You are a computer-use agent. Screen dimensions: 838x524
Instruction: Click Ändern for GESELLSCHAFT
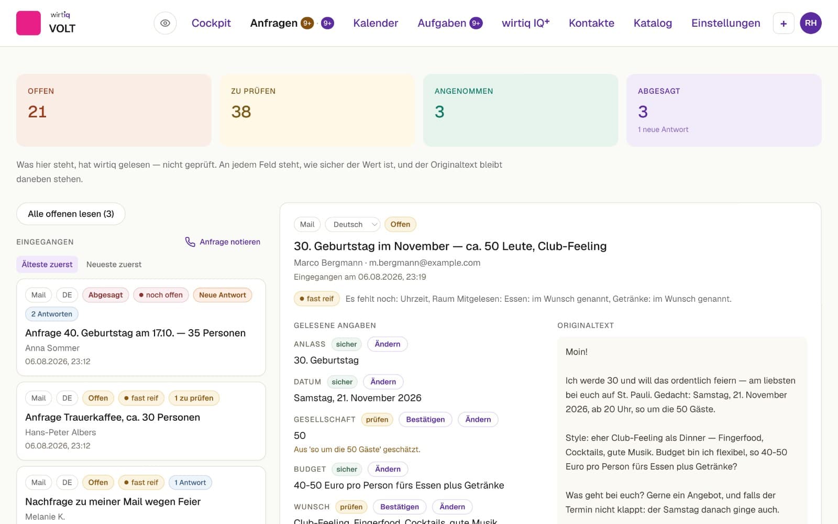[478, 420]
